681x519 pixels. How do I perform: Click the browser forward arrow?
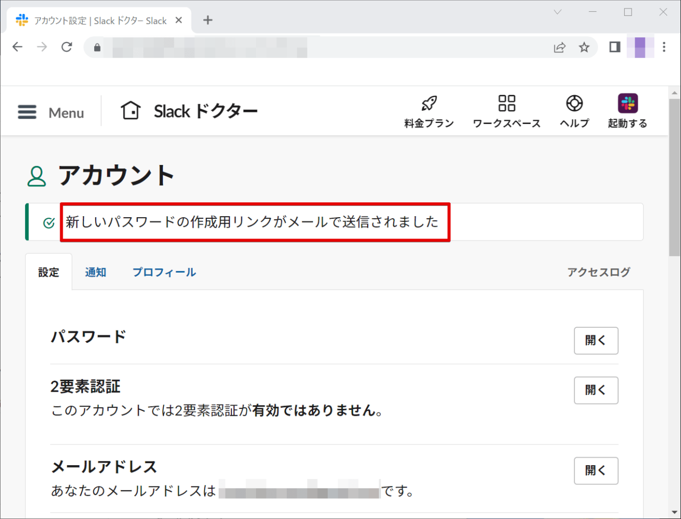click(42, 47)
